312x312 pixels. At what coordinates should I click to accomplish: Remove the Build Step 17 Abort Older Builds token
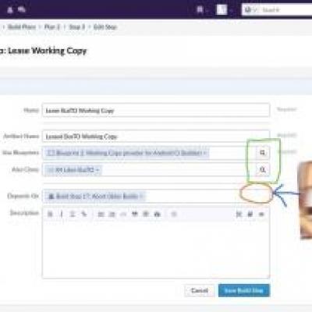(x=141, y=196)
